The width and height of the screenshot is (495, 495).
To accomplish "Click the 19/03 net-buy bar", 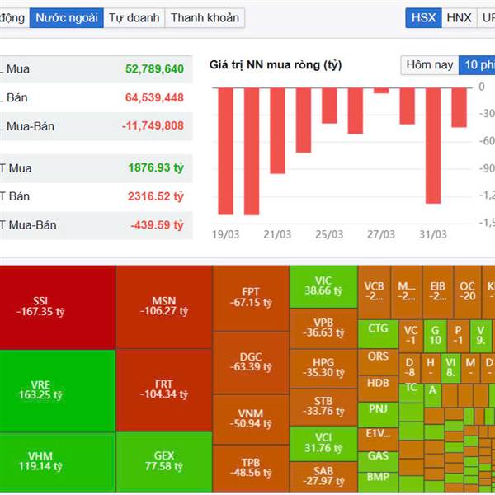I will click(226, 151).
